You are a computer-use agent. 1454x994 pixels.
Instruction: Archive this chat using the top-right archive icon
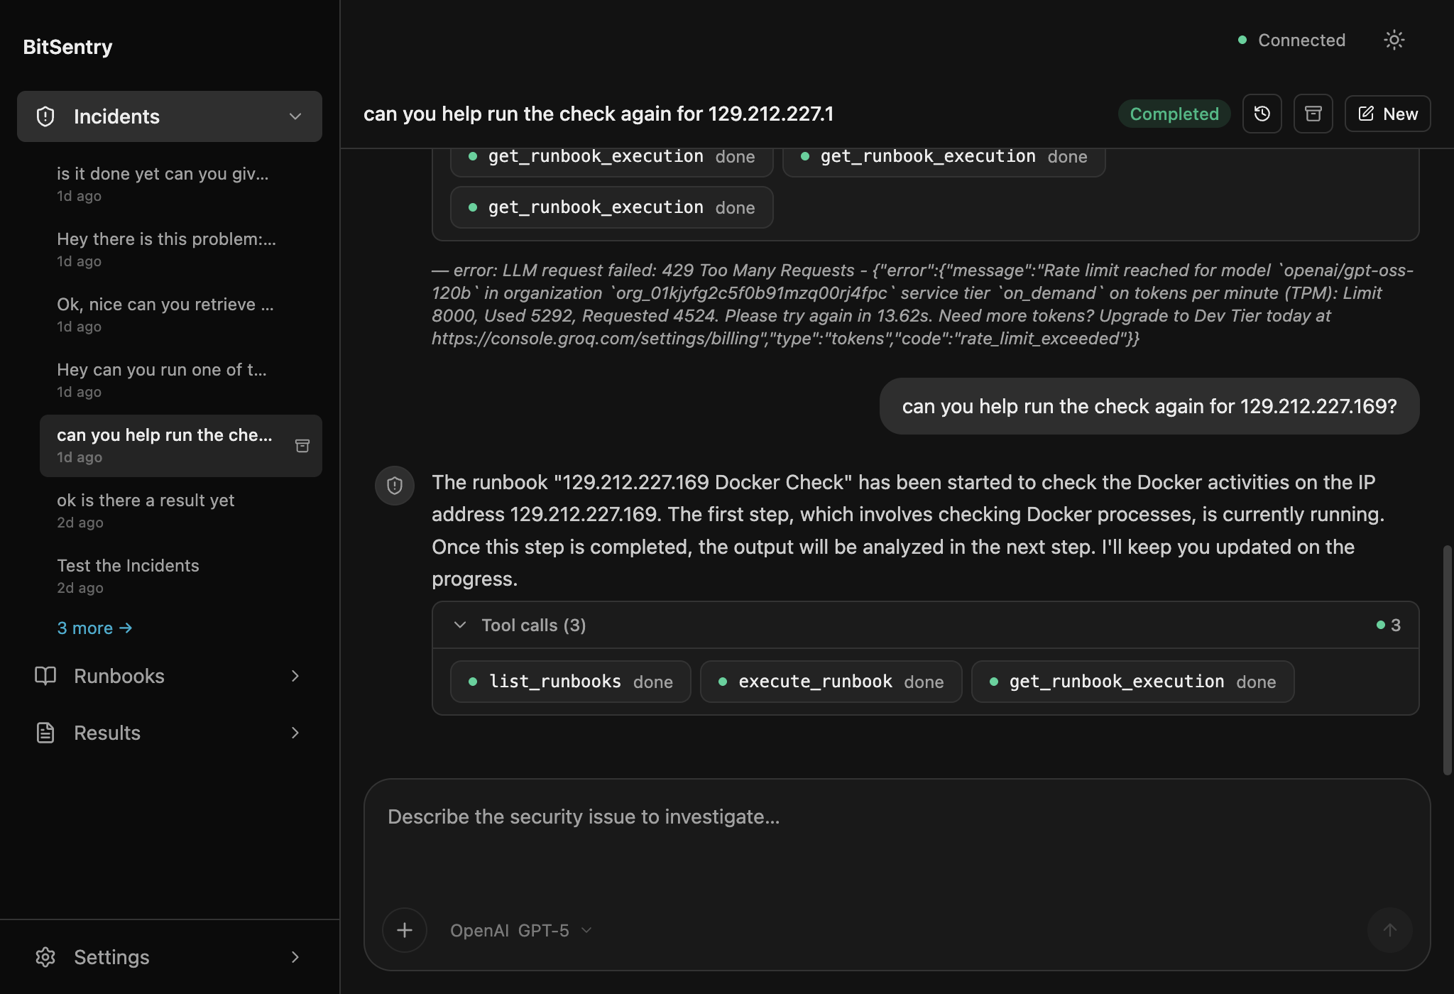pyautogui.click(x=1313, y=114)
